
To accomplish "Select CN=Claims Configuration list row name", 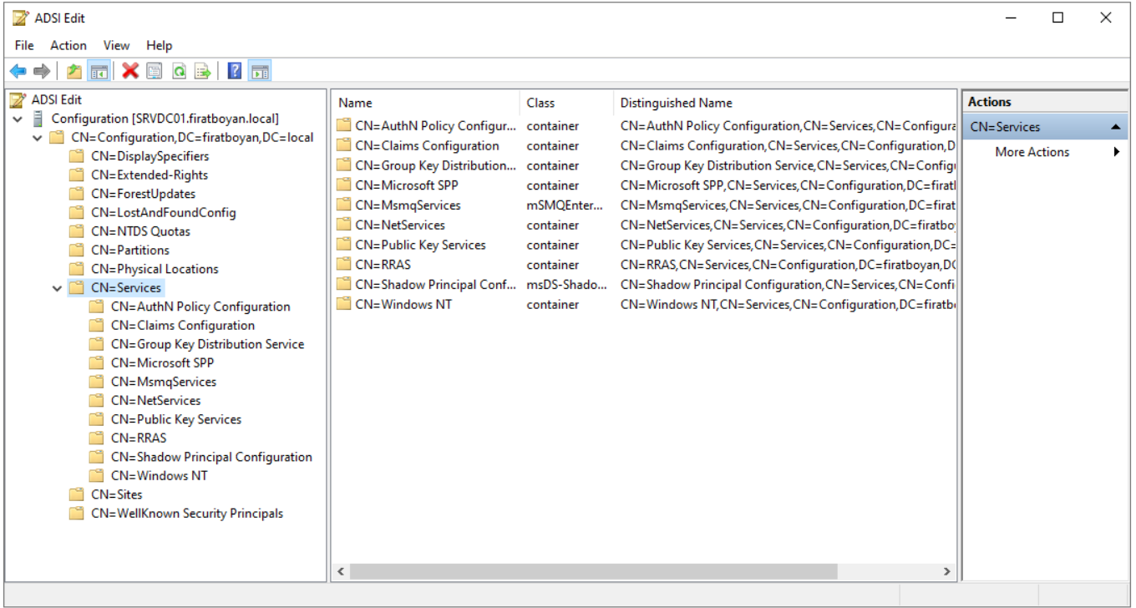I will click(427, 145).
